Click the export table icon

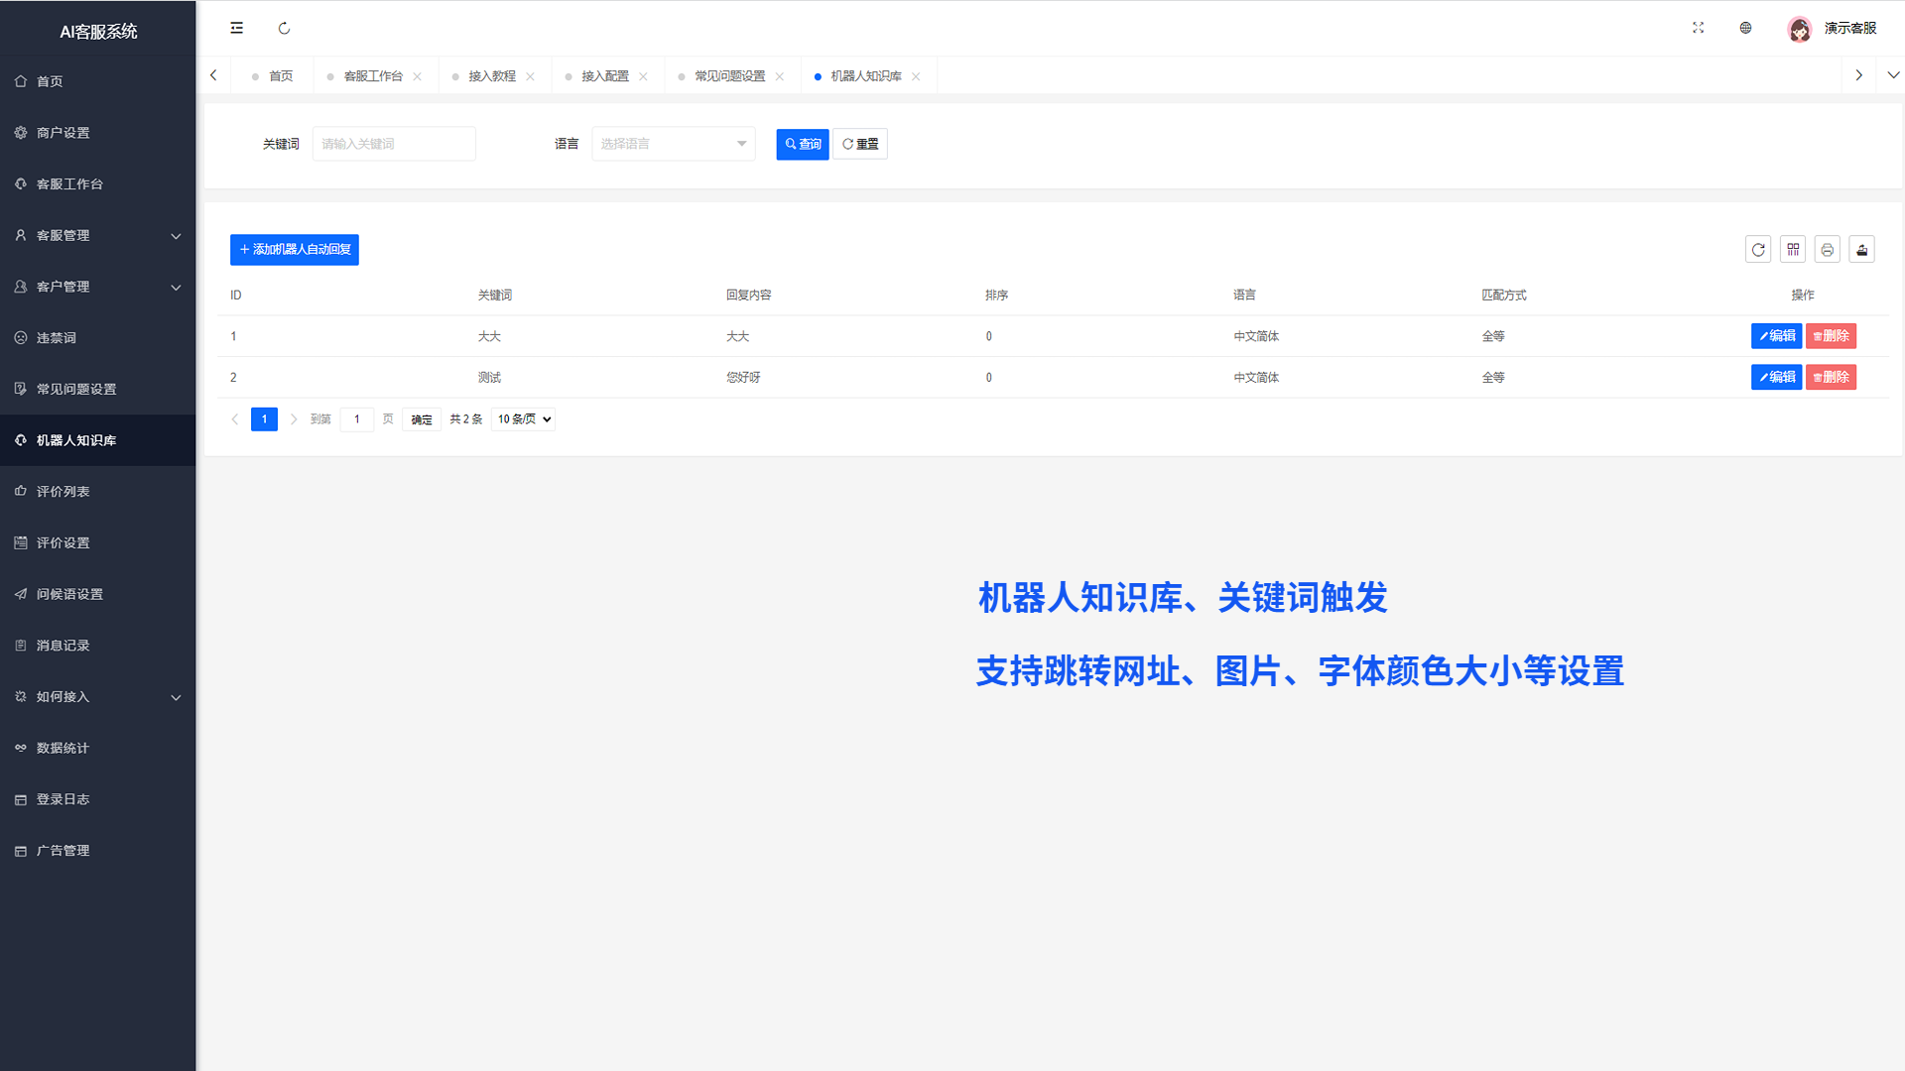tap(1861, 250)
